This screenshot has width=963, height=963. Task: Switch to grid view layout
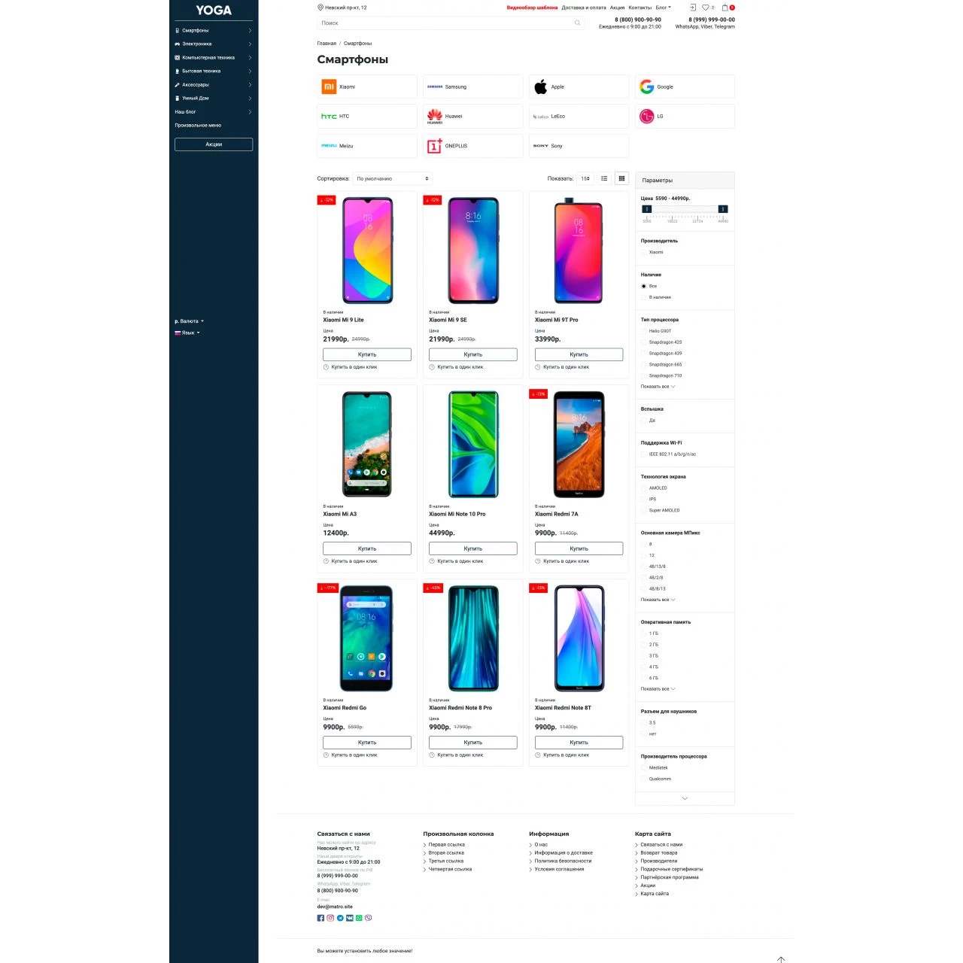pyautogui.click(x=621, y=178)
